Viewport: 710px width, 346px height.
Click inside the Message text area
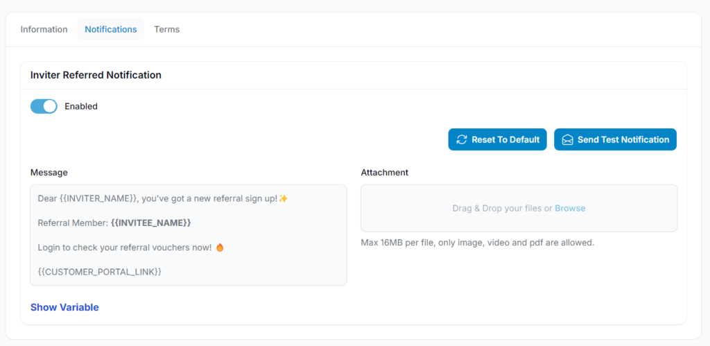pyautogui.click(x=189, y=235)
